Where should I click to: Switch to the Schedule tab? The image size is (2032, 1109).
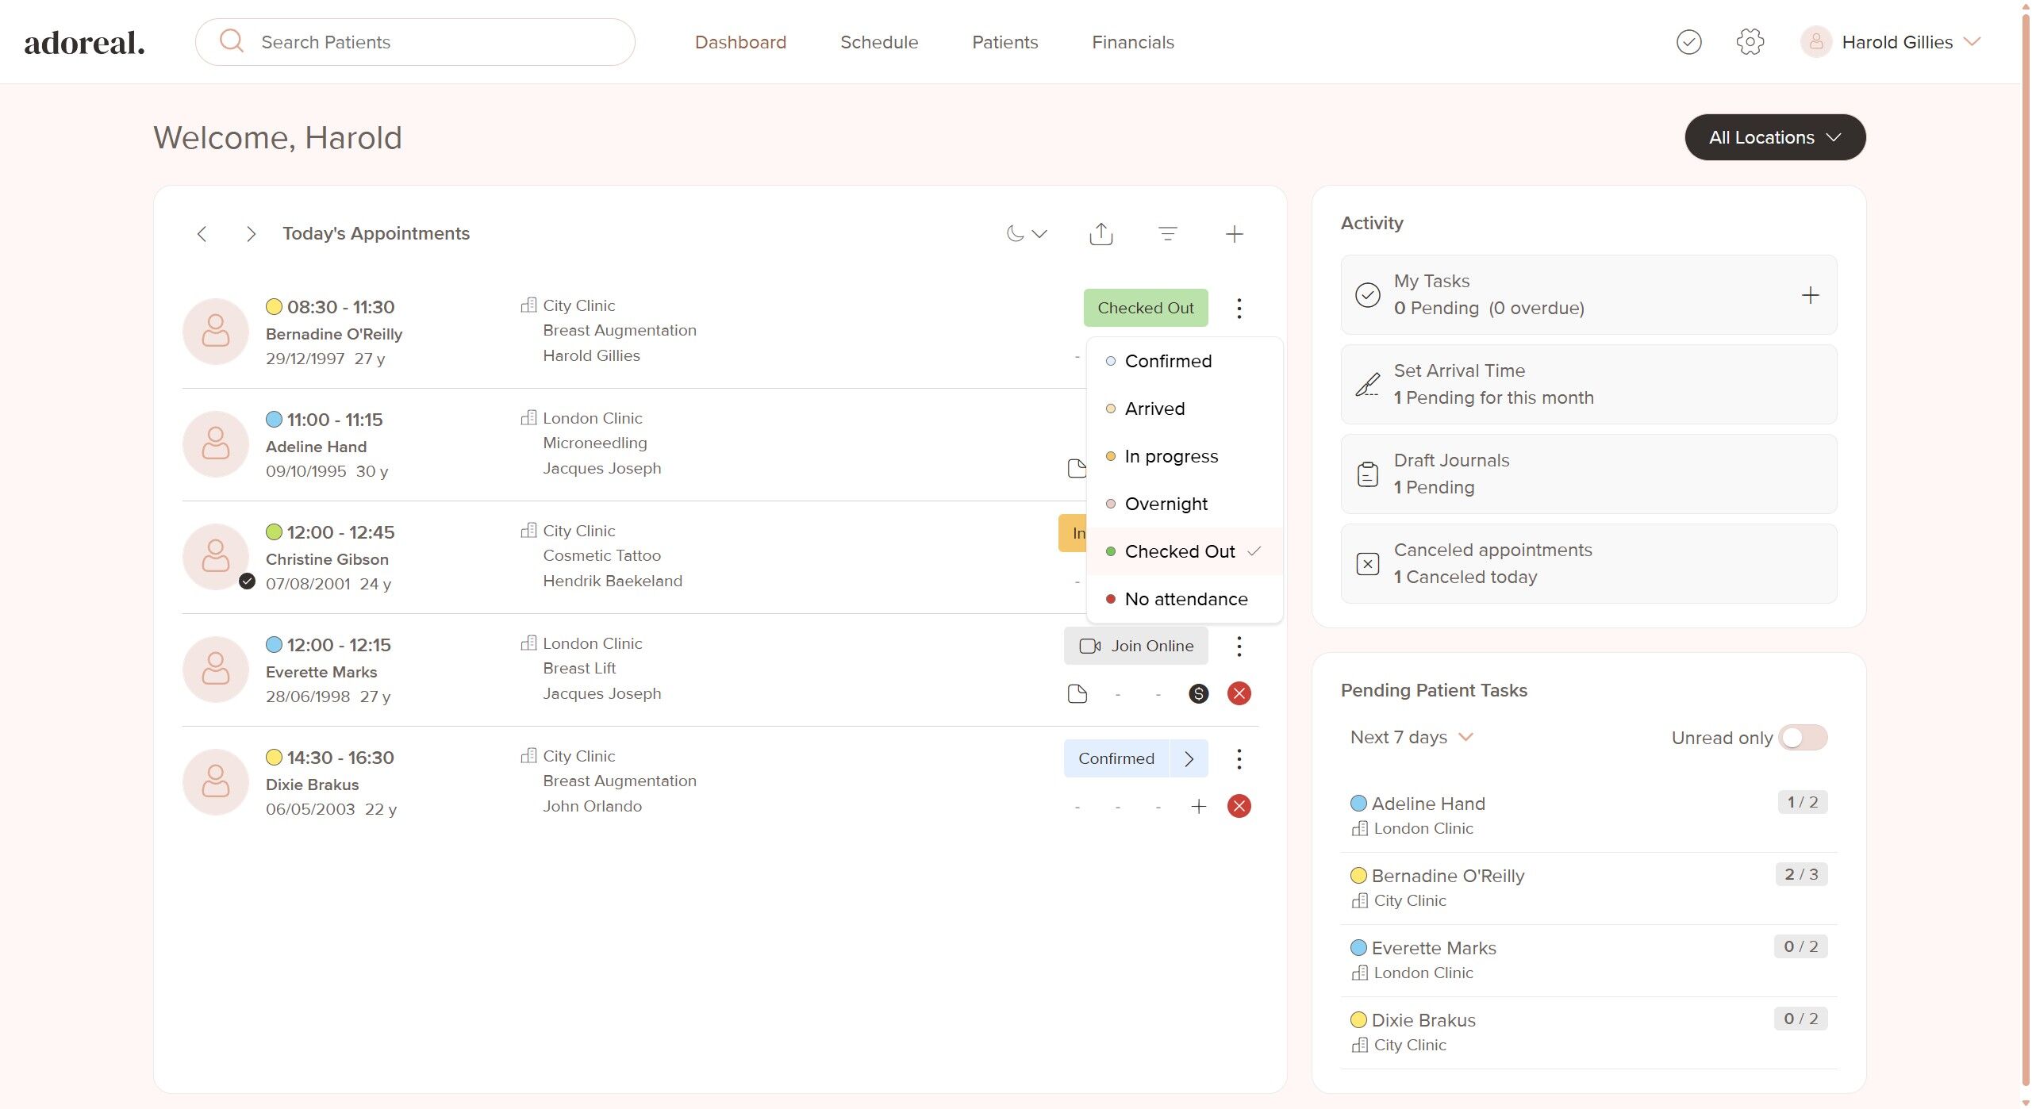[x=878, y=42]
